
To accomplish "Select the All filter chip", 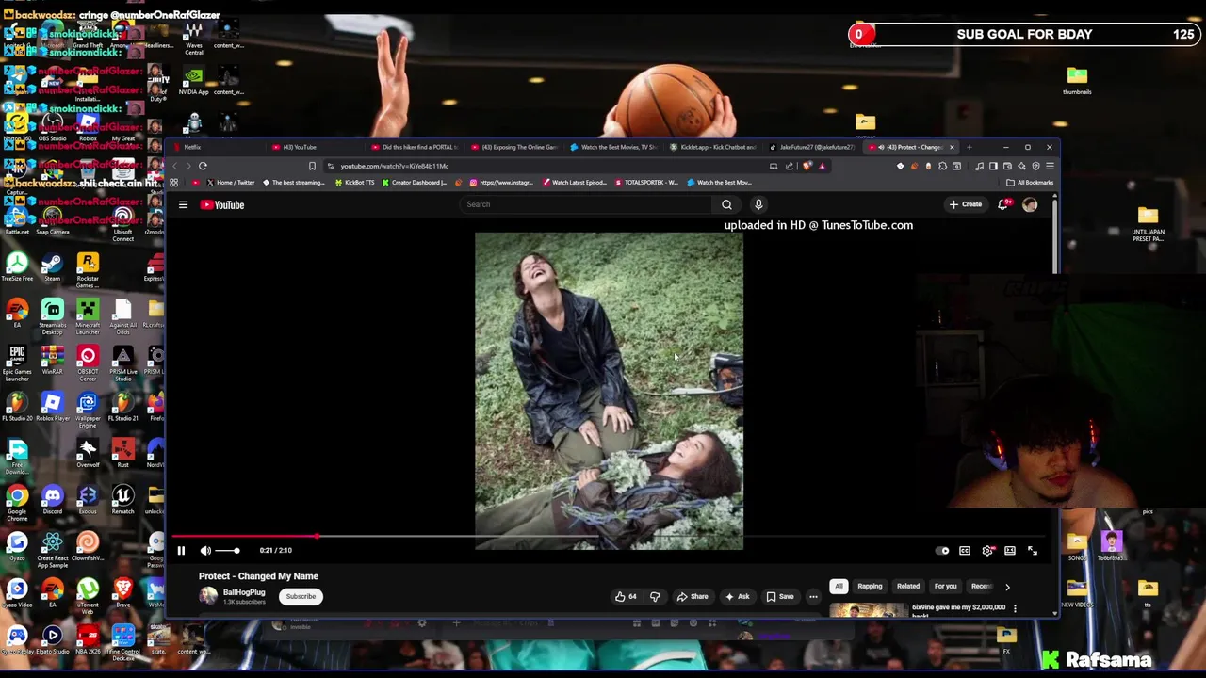I will click(839, 586).
